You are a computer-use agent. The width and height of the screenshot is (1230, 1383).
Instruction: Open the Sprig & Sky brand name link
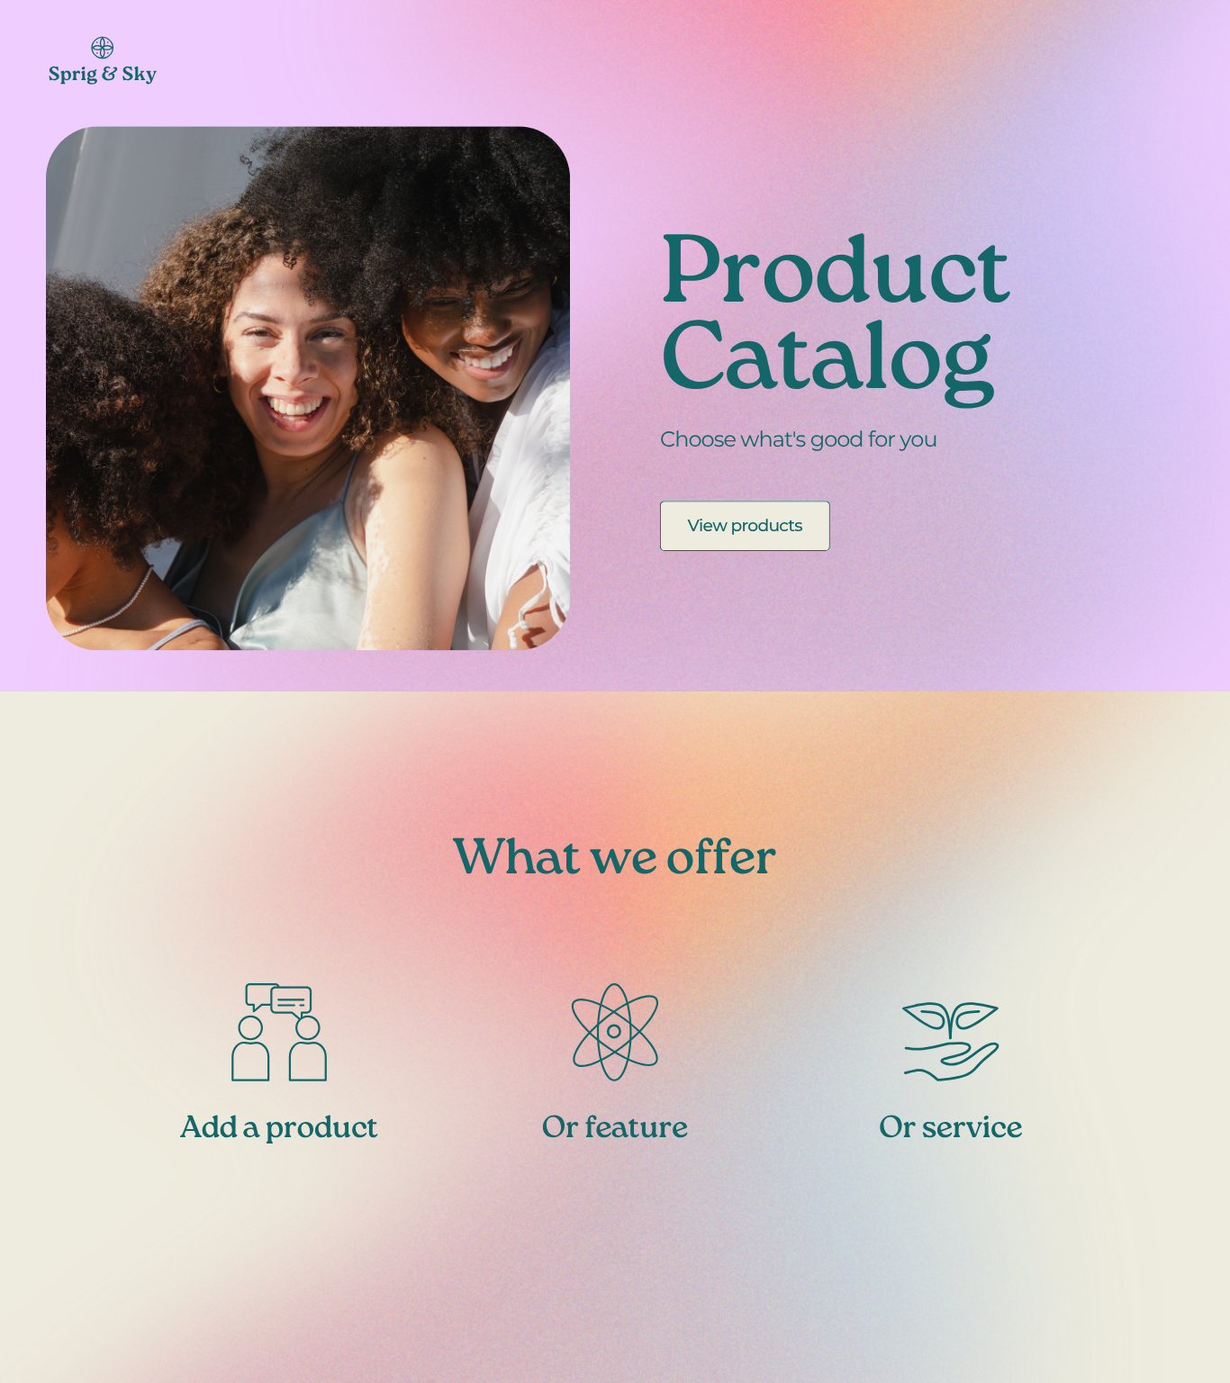[103, 74]
